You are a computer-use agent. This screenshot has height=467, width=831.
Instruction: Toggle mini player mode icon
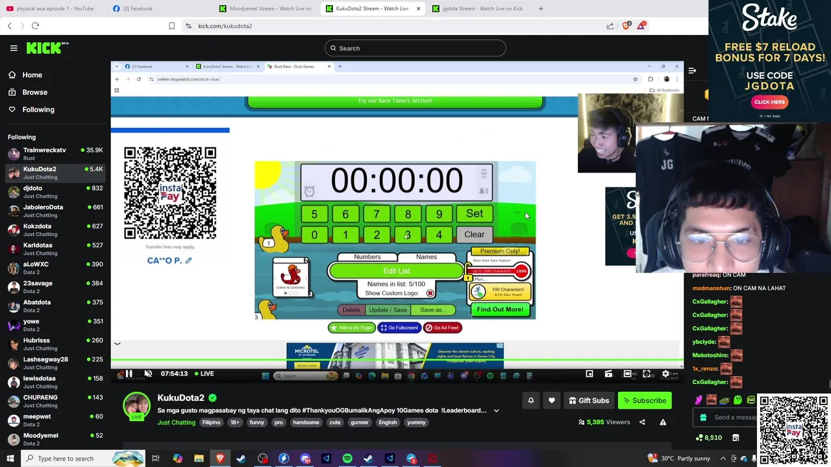click(589, 374)
